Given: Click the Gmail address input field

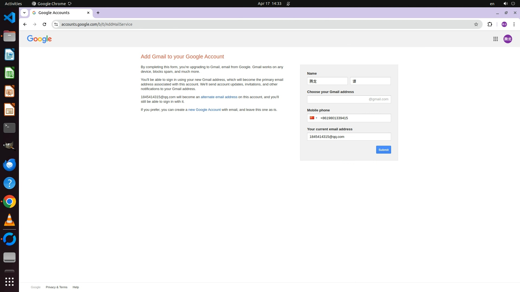Looking at the screenshot, I should (x=337, y=99).
